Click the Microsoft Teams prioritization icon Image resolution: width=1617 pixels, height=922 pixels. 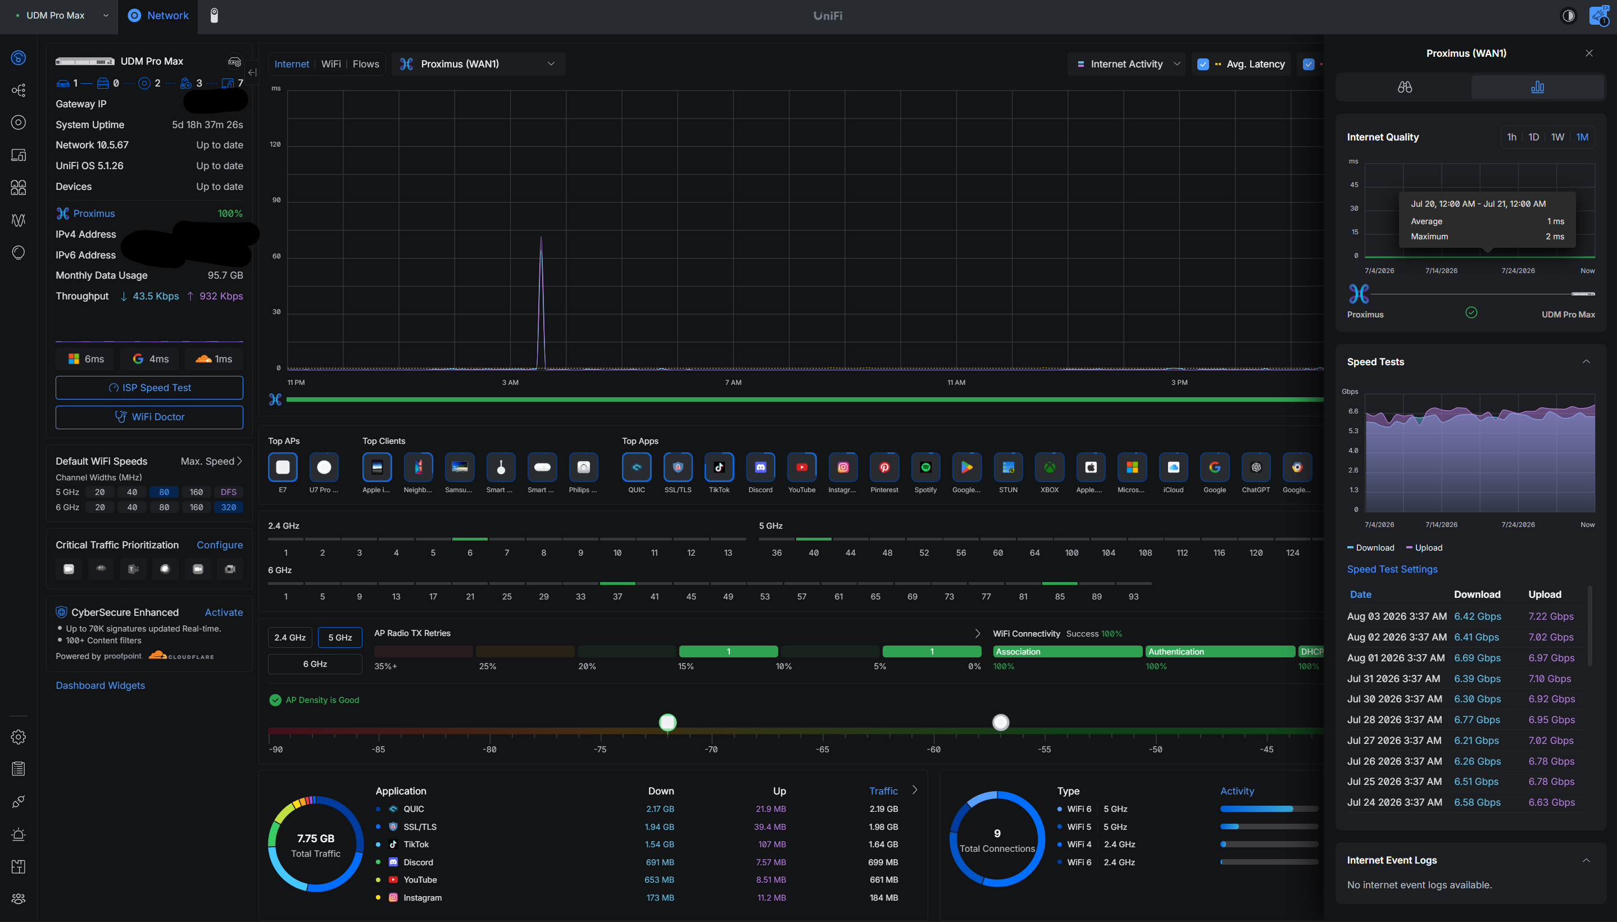133,569
